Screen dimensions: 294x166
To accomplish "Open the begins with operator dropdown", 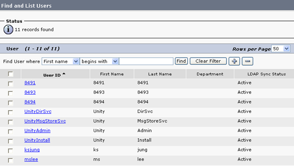I will (x=99, y=61).
